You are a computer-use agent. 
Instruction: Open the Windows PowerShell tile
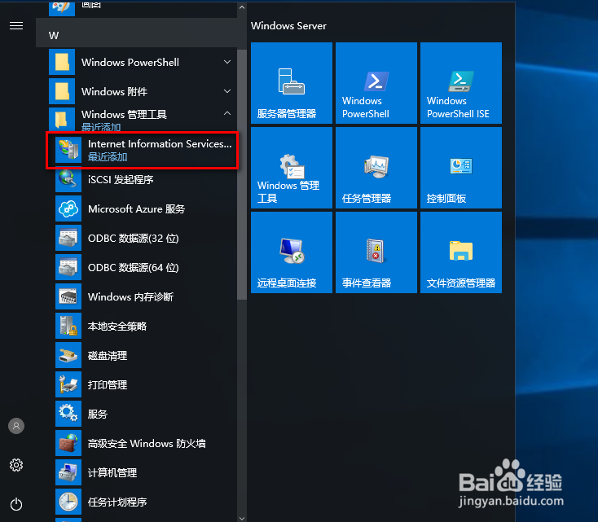(376, 83)
